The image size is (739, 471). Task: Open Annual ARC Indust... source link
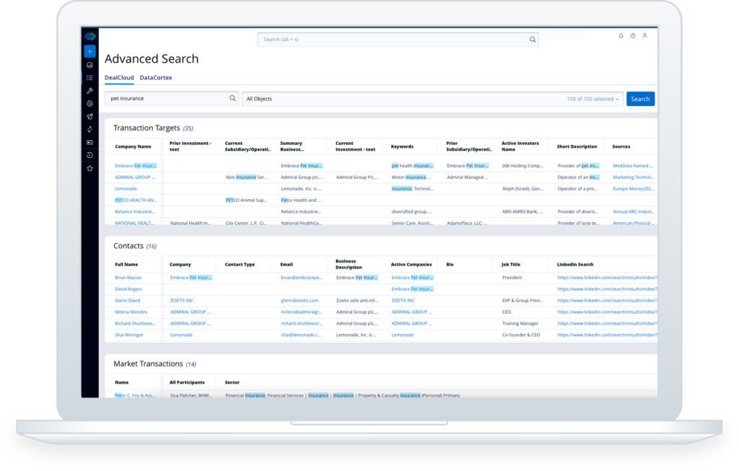(x=634, y=212)
